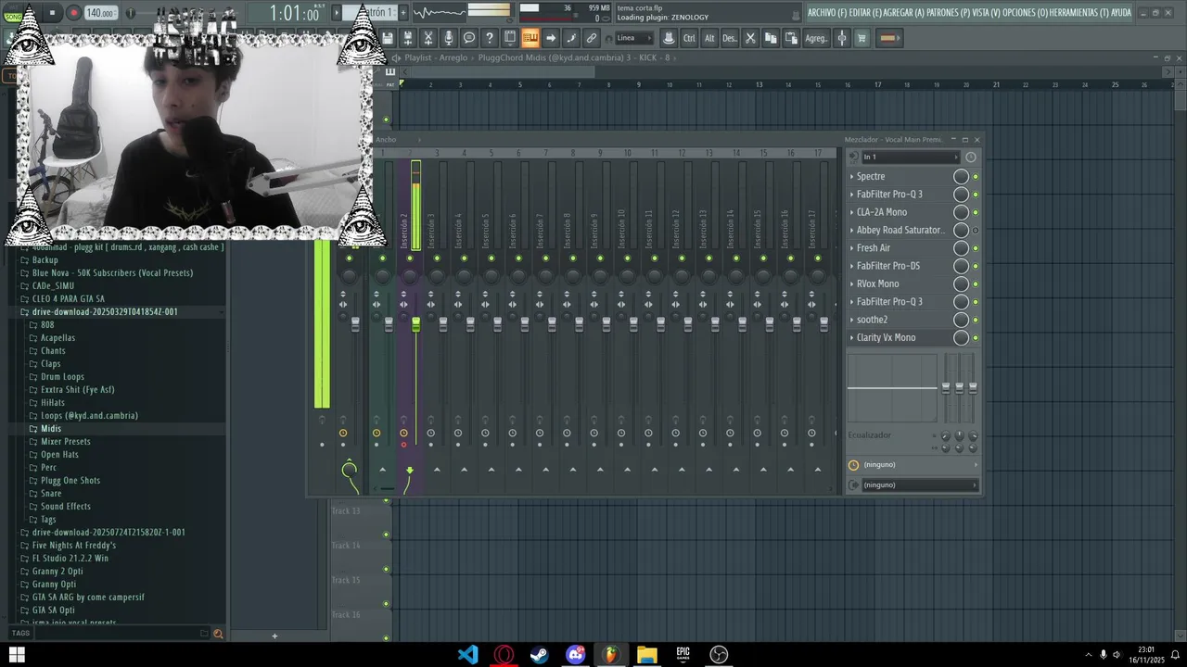Open OBS Studio from the taskbar

(719, 655)
